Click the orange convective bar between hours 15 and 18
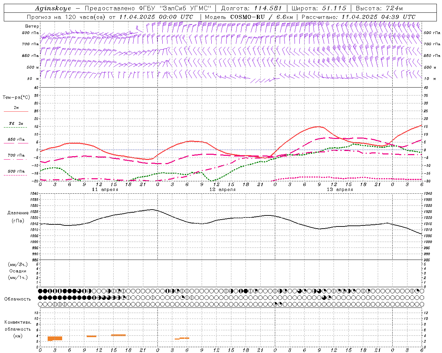The width and height of the screenshot is (442, 353). tap(118, 335)
